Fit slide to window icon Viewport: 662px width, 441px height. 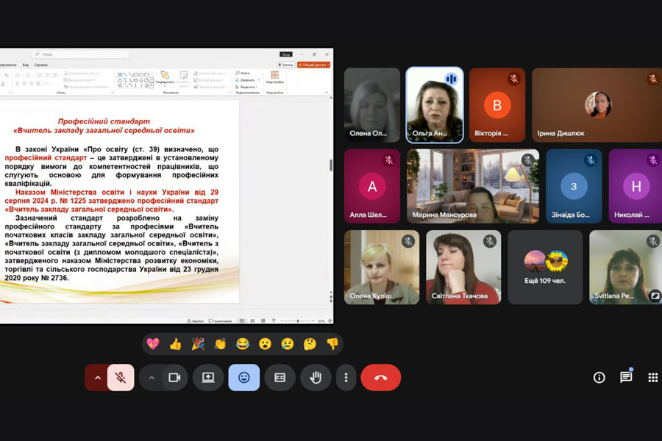coord(330,321)
